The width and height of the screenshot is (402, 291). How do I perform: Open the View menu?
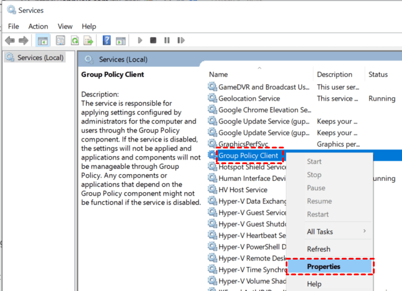[65, 26]
